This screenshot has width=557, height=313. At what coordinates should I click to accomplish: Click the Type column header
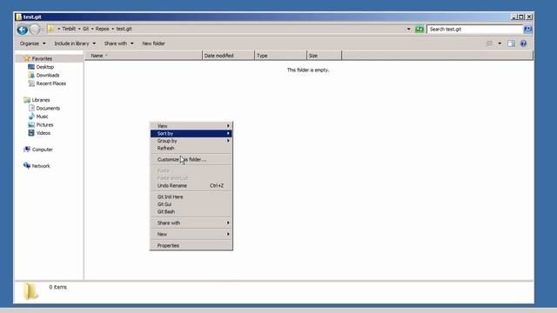[280, 56]
